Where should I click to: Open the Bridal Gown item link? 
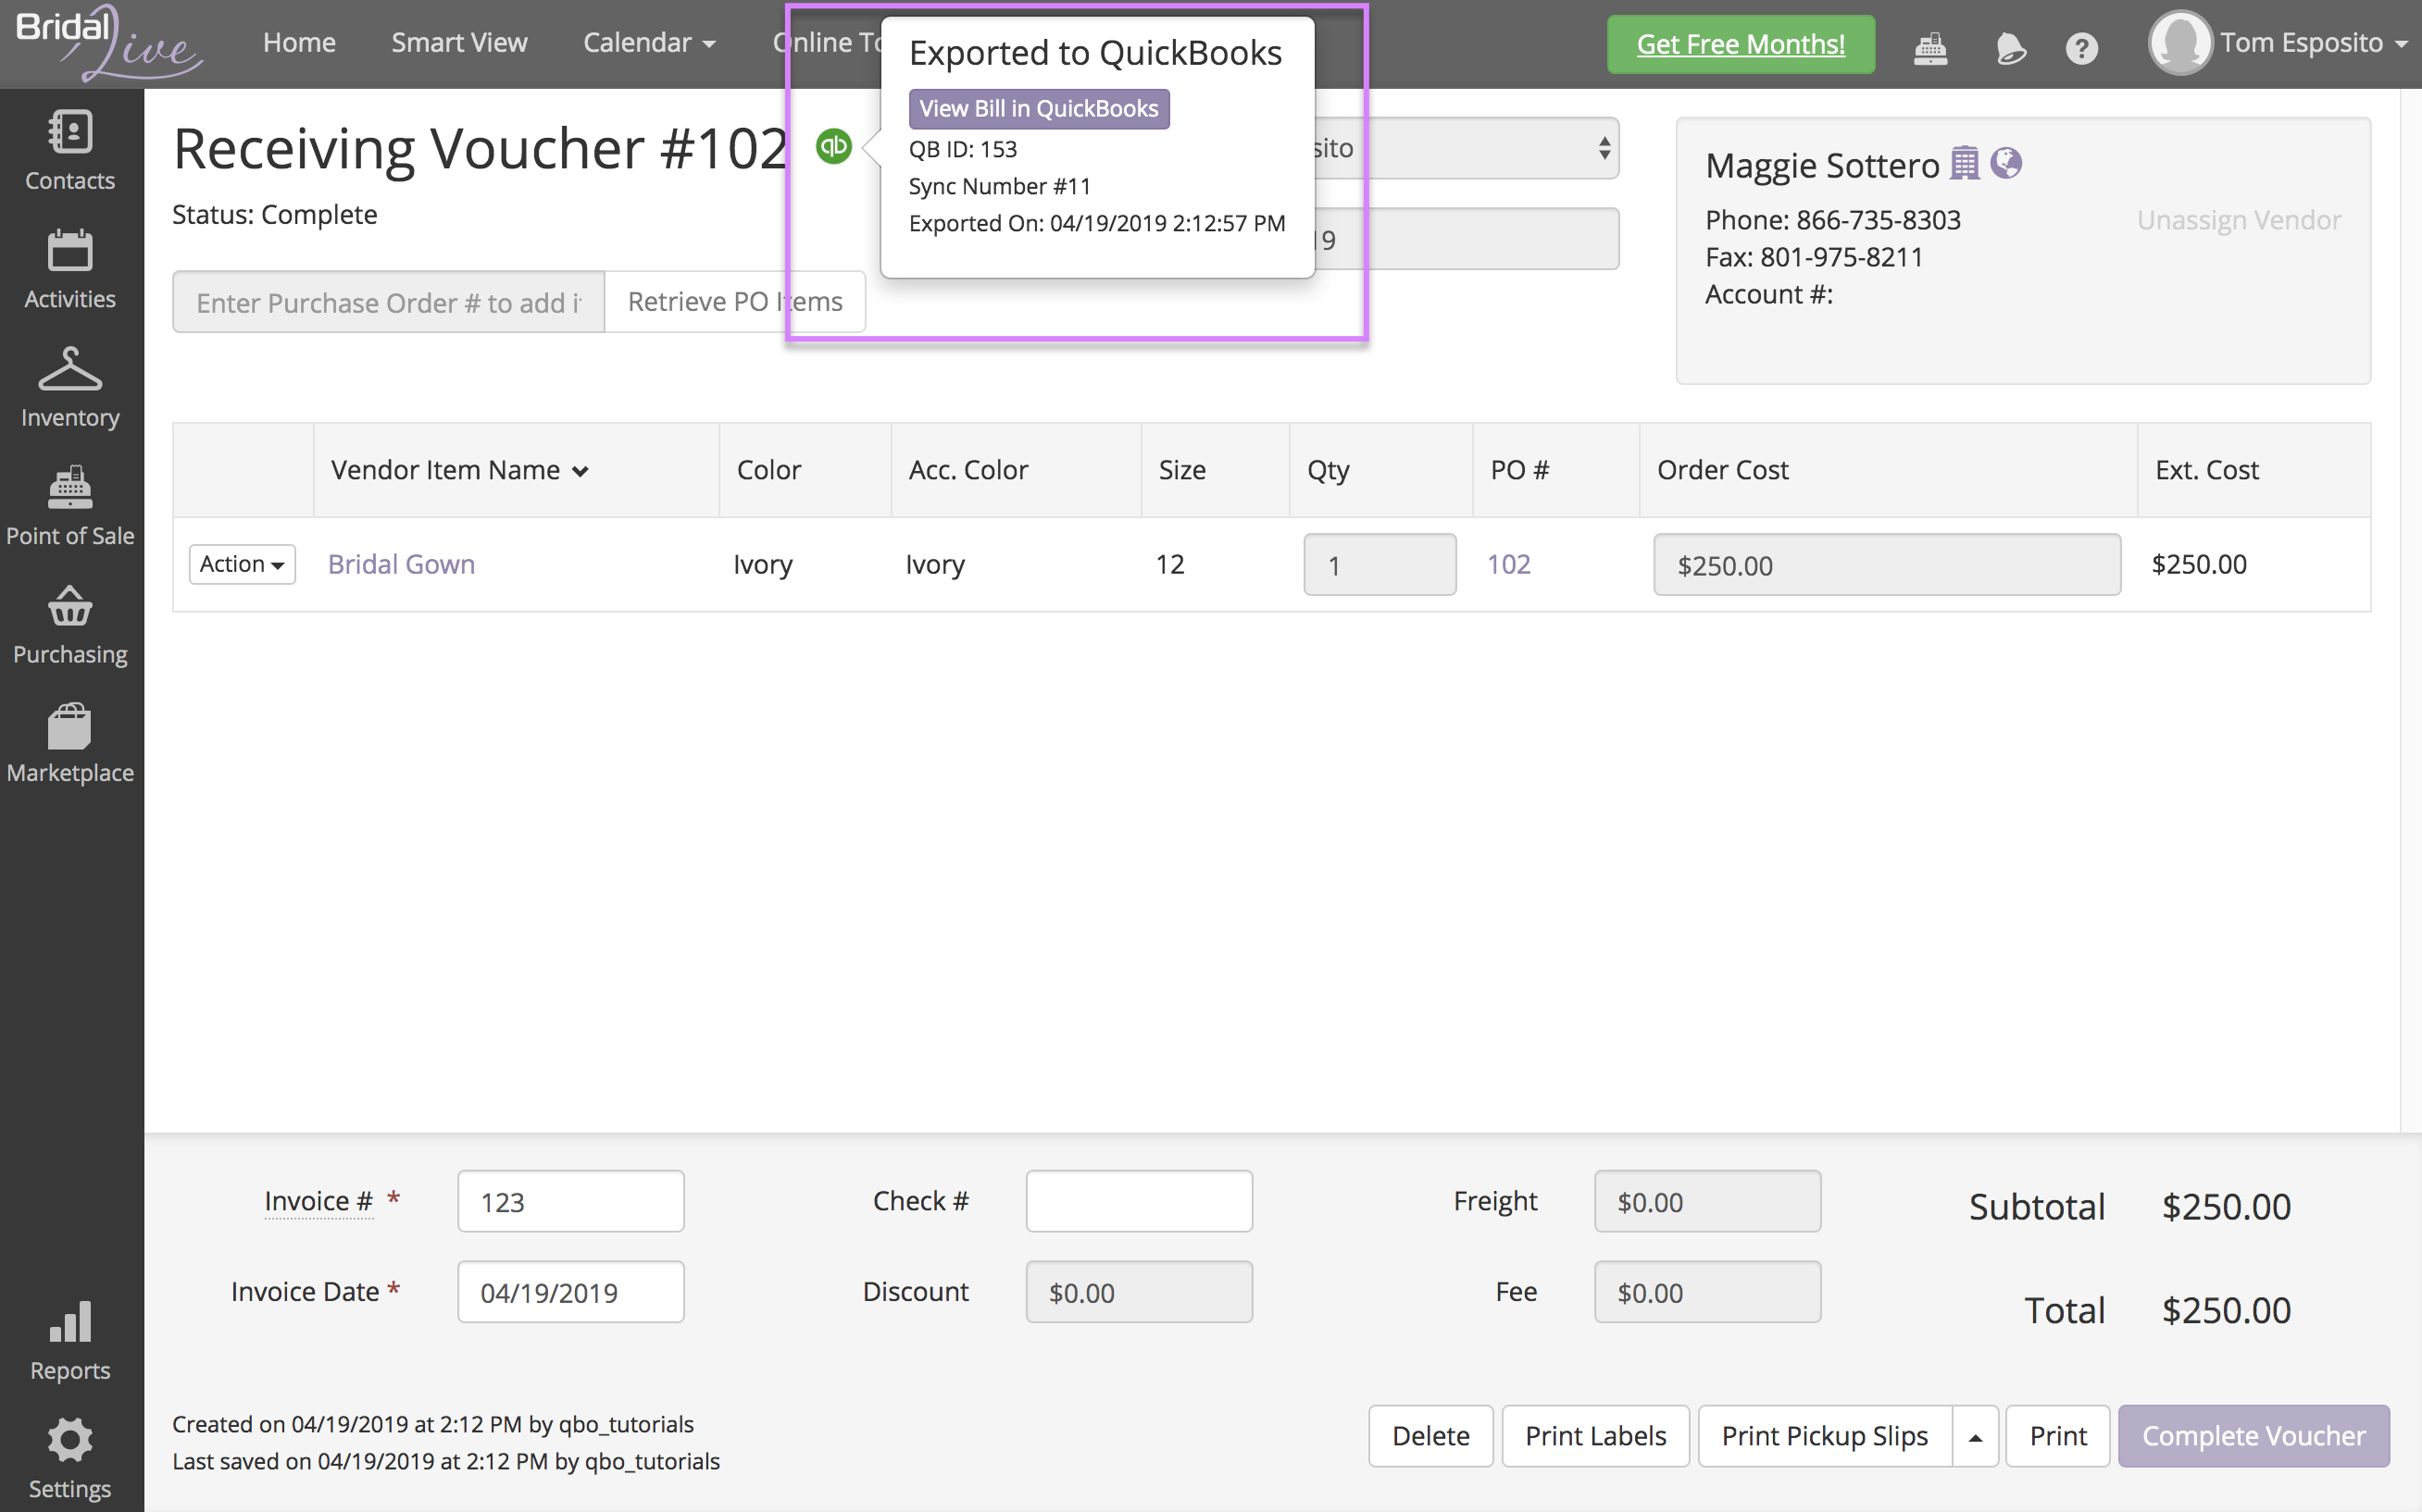click(401, 564)
